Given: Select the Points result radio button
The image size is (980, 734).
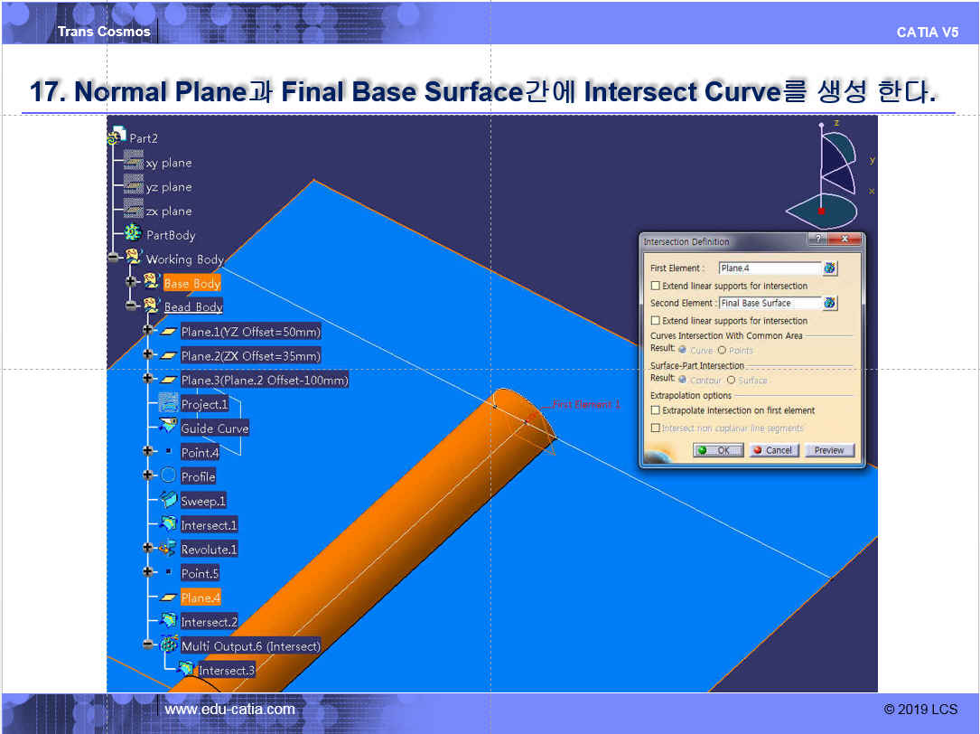Looking at the screenshot, I should (722, 350).
